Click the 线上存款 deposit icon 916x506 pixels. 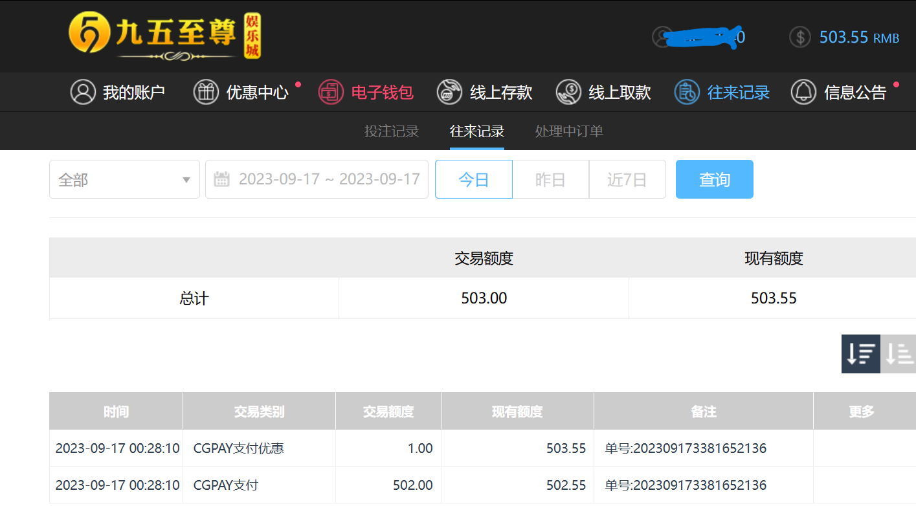click(x=449, y=92)
